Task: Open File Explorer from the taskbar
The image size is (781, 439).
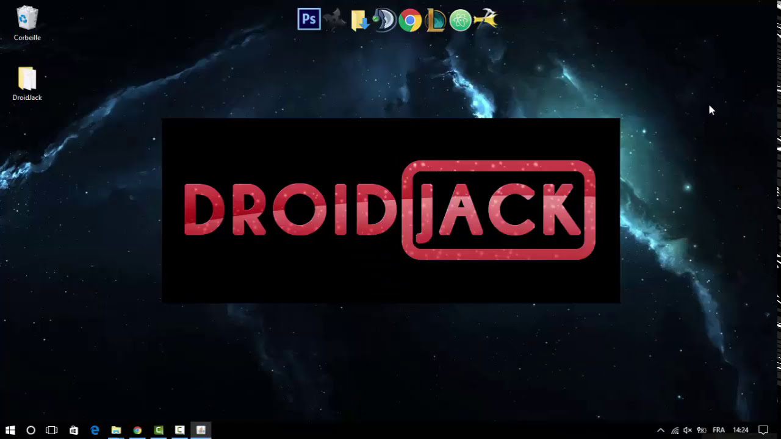Action: point(116,430)
